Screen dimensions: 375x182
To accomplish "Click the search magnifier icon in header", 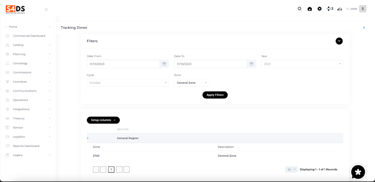I will pyautogui.click(x=300, y=9).
